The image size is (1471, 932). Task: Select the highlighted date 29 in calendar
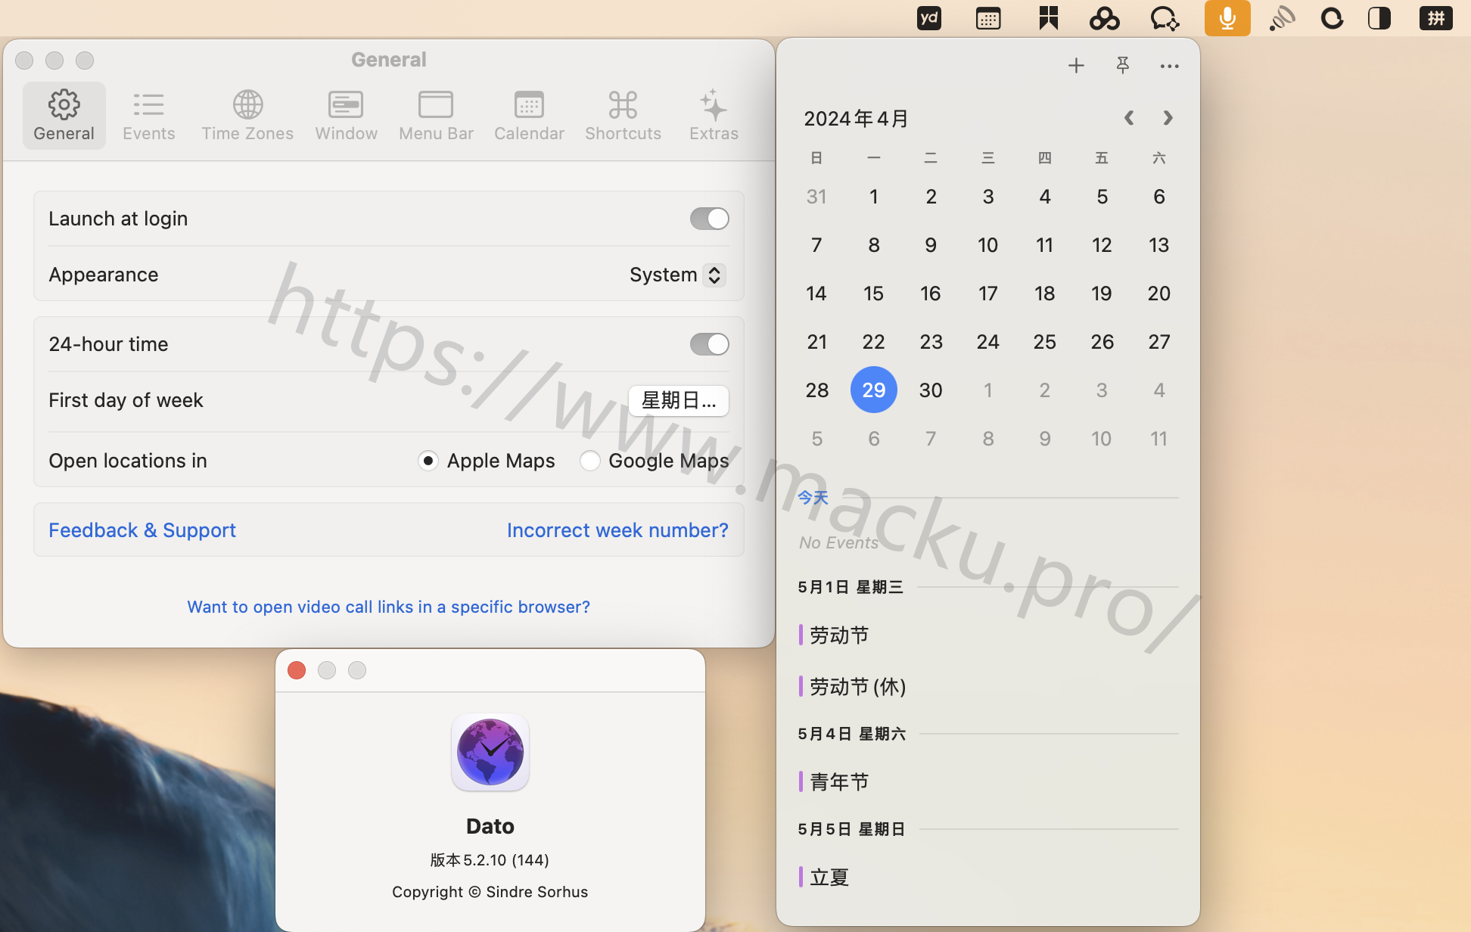point(873,390)
